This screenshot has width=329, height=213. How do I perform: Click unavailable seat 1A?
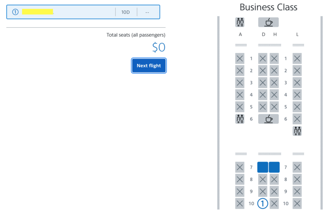tap(240, 59)
